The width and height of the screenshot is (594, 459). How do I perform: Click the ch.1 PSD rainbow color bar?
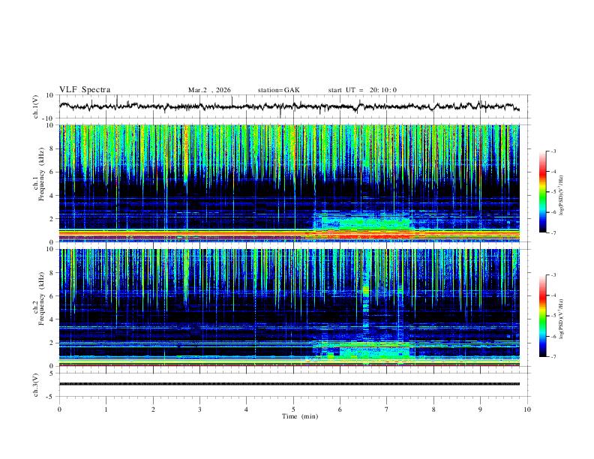542,191
